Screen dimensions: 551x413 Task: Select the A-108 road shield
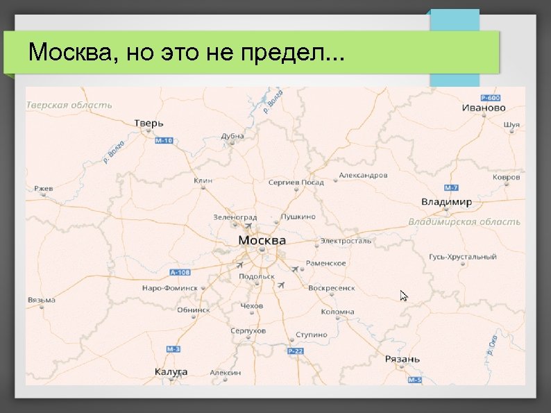pyautogui.click(x=180, y=272)
